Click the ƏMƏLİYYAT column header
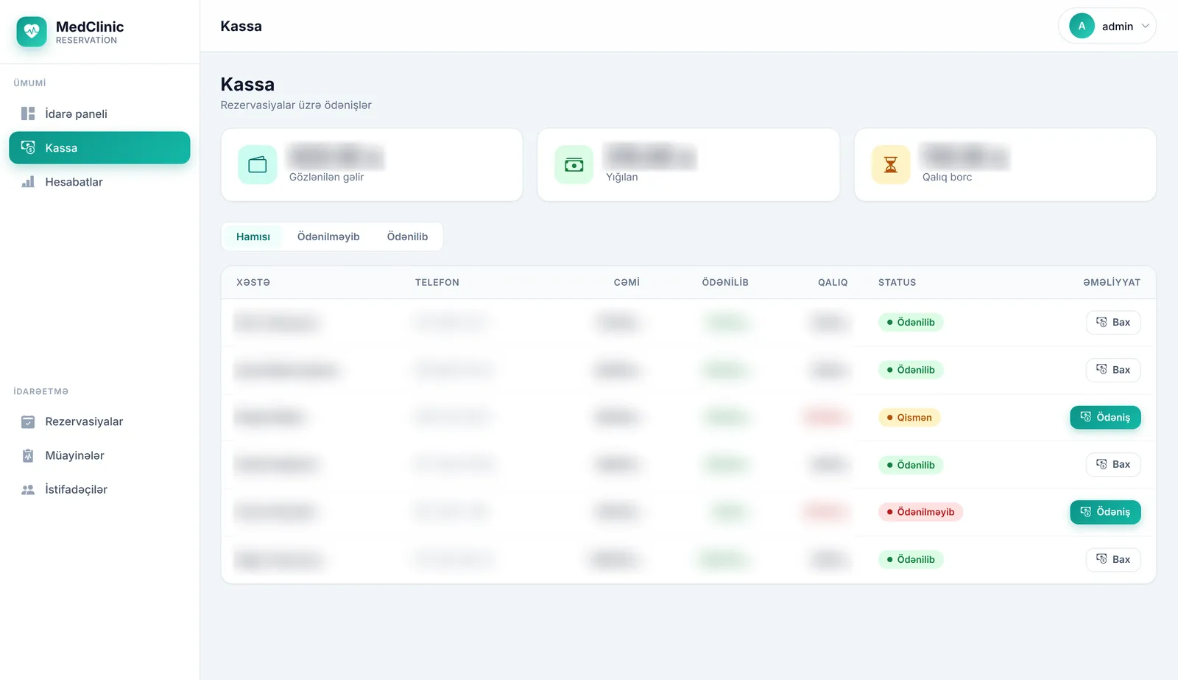The height and width of the screenshot is (680, 1178). pos(1112,282)
